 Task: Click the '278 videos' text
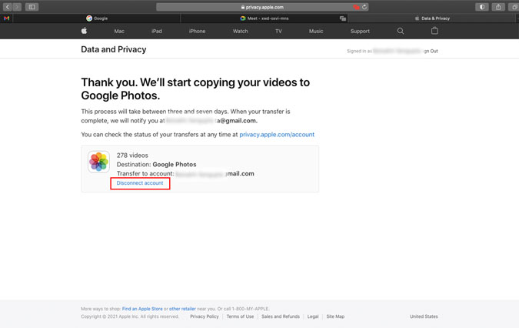point(132,155)
